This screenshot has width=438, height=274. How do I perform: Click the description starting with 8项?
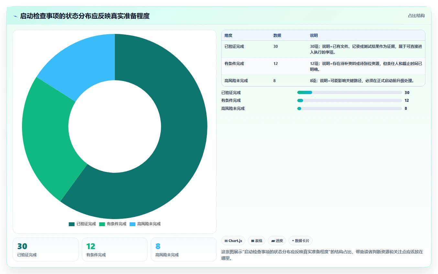coord(362,81)
